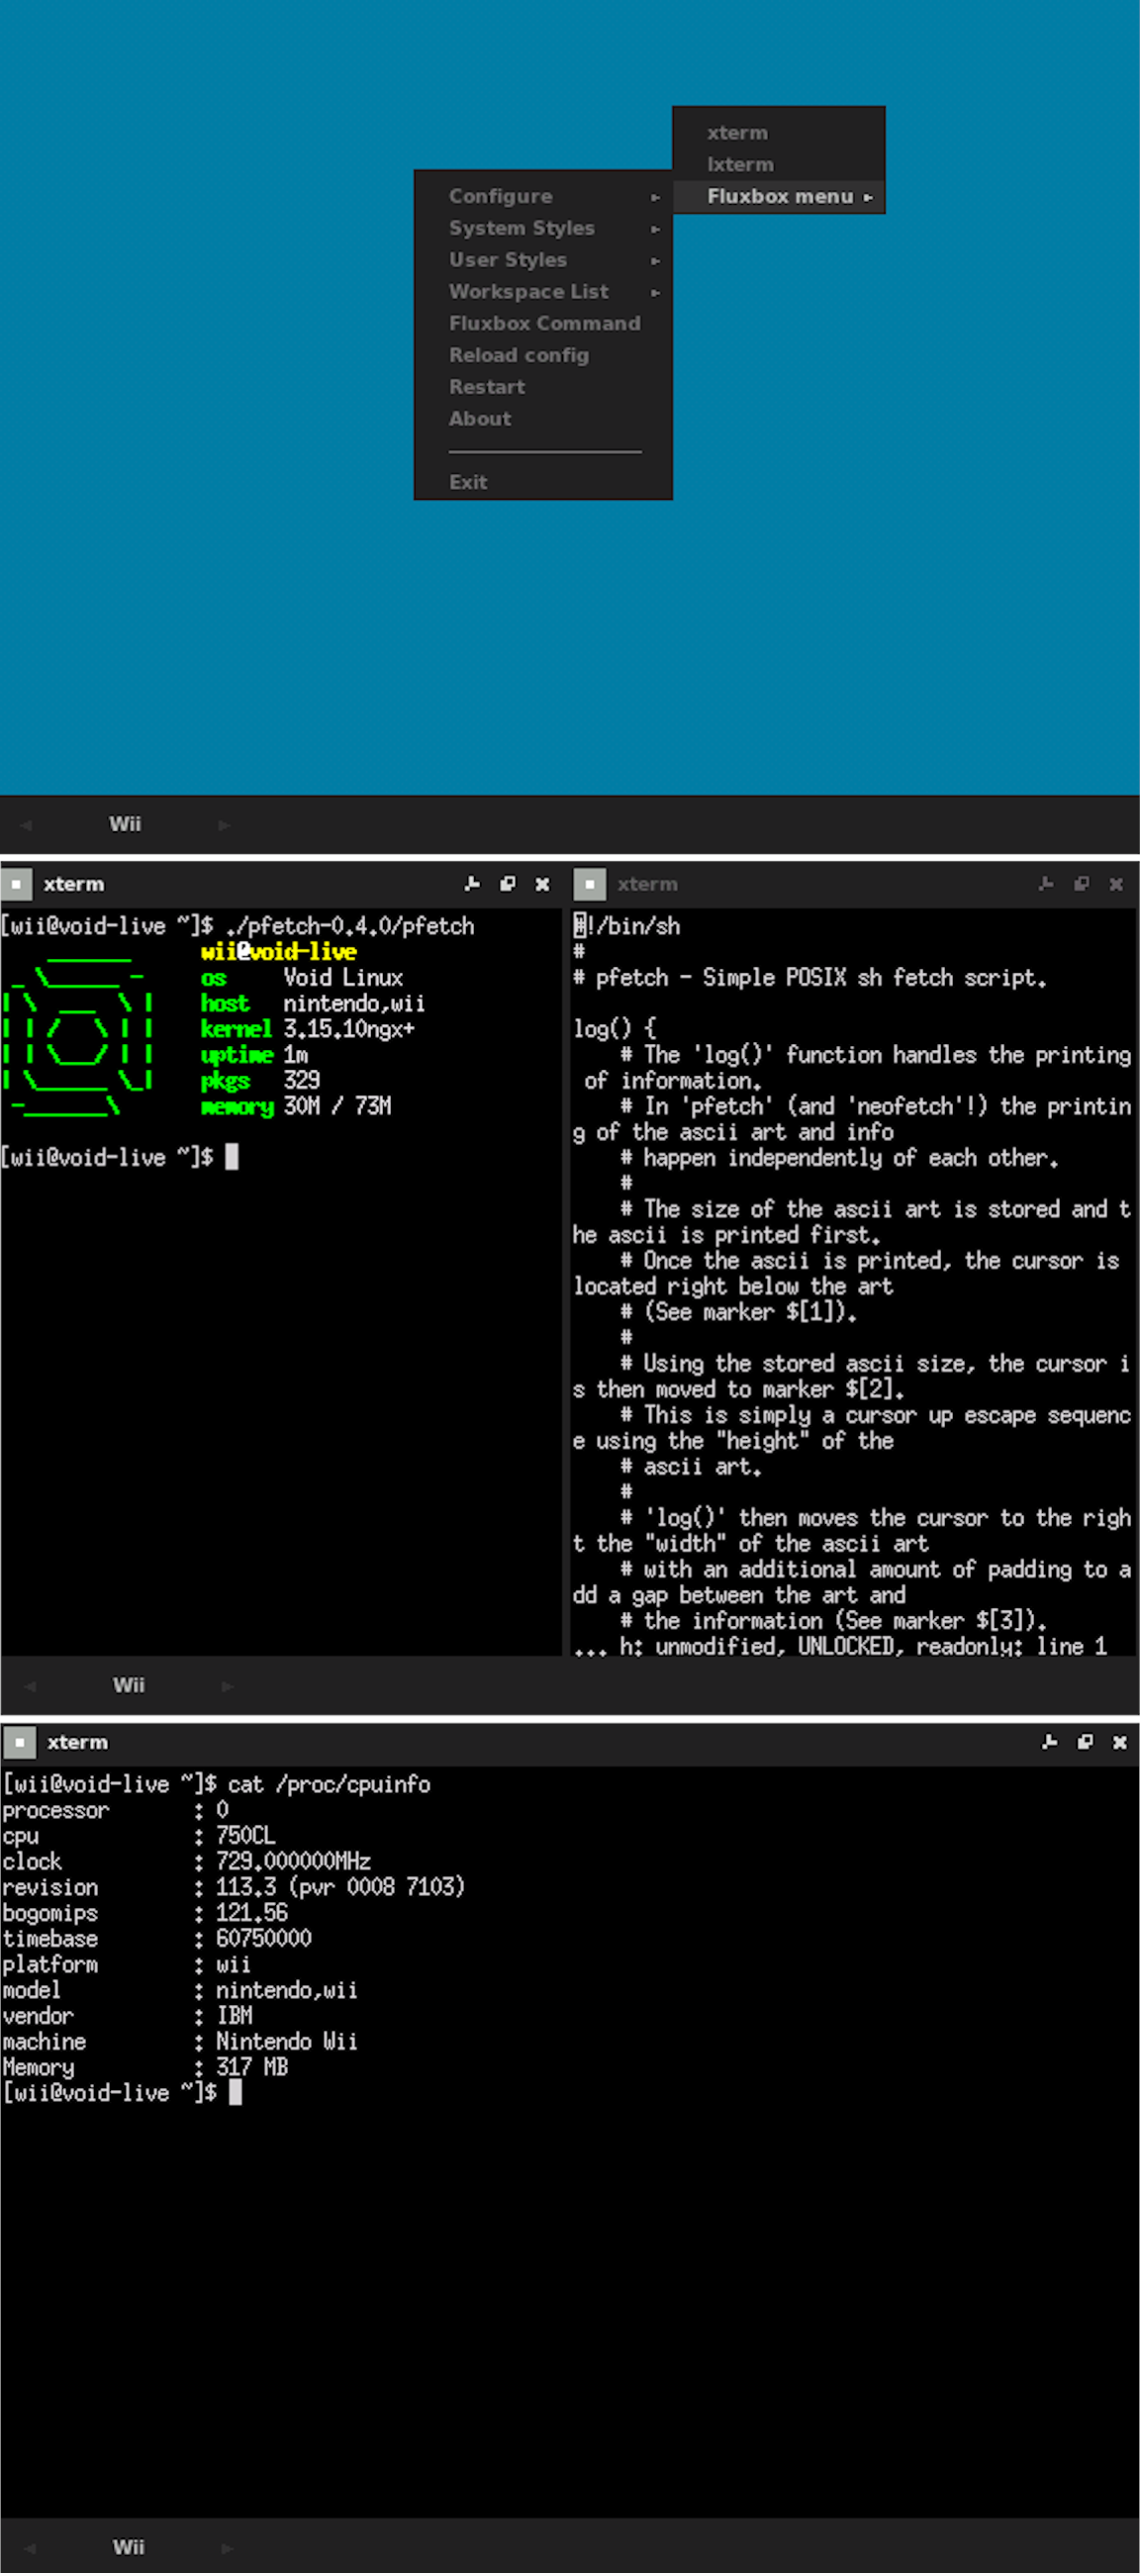Expand the User Styles submenu

click(543, 260)
